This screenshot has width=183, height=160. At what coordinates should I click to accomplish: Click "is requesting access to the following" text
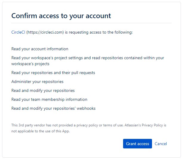[99, 32]
